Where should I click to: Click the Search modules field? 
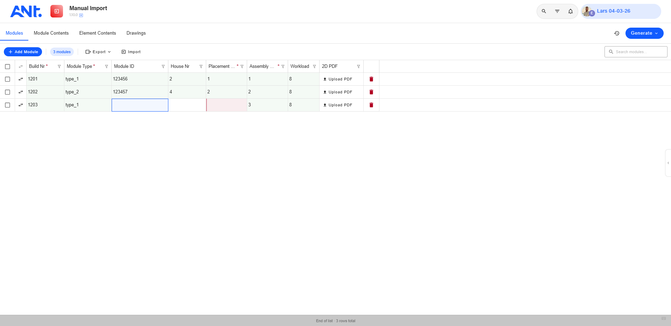coord(636,52)
